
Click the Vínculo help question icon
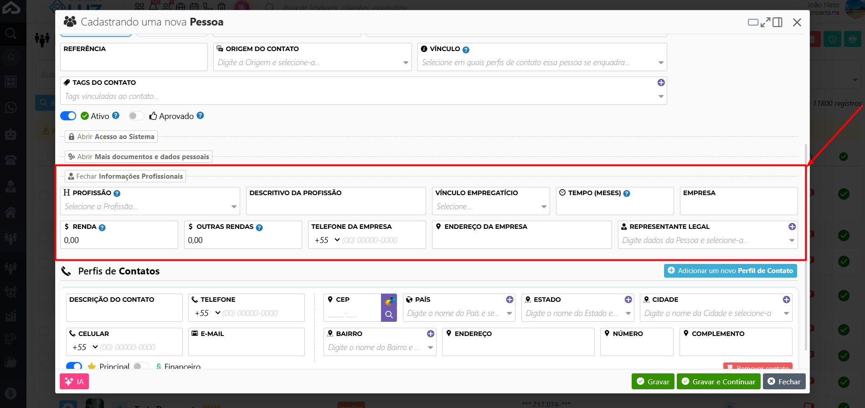tap(466, 50)
